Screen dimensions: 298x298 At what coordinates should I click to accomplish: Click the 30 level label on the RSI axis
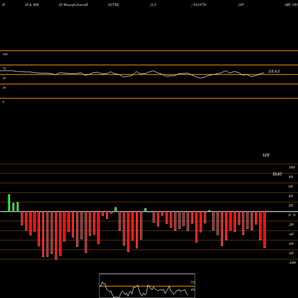[x=4, y=88]
